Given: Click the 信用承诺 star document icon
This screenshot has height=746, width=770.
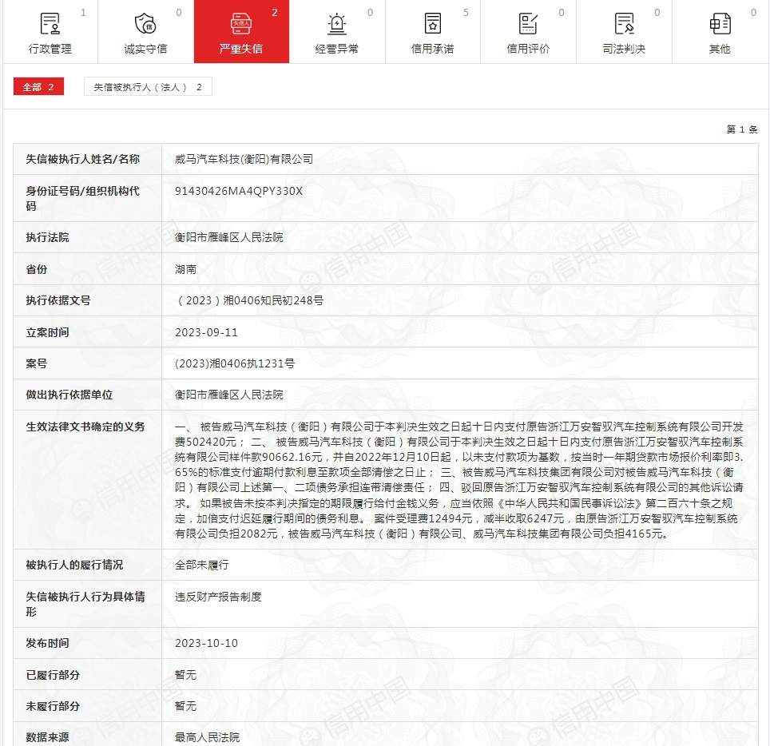Looking at the screenshot, I should (x=433, y=24).
